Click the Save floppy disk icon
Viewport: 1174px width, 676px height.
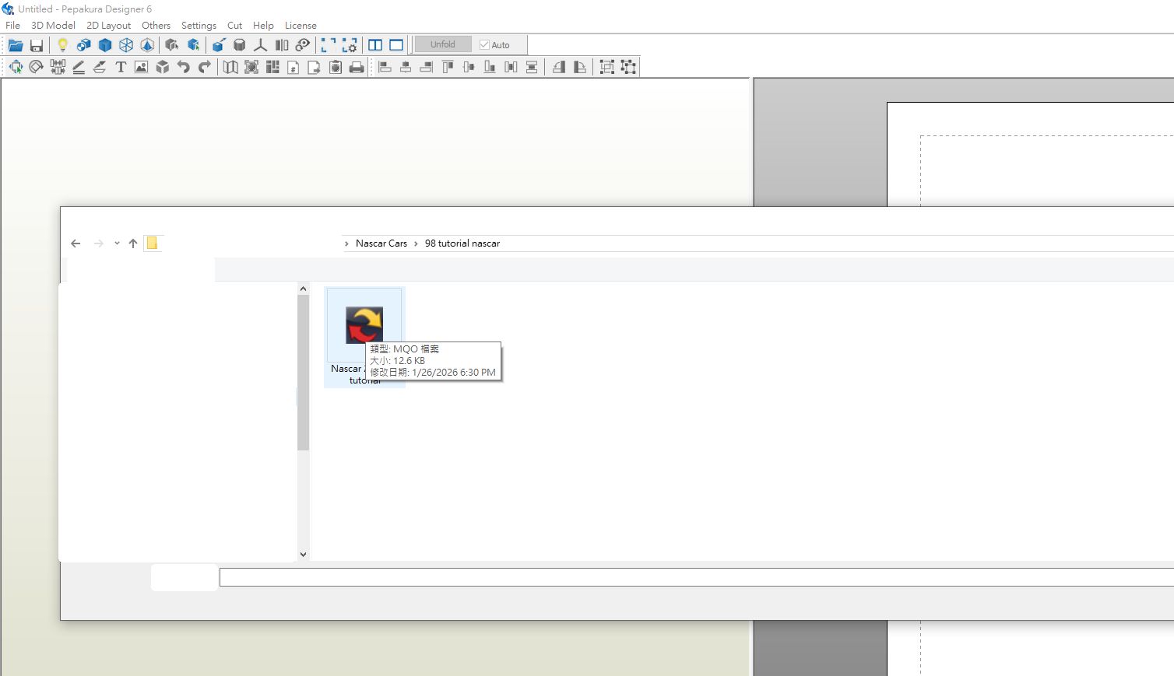pos(37,45)
